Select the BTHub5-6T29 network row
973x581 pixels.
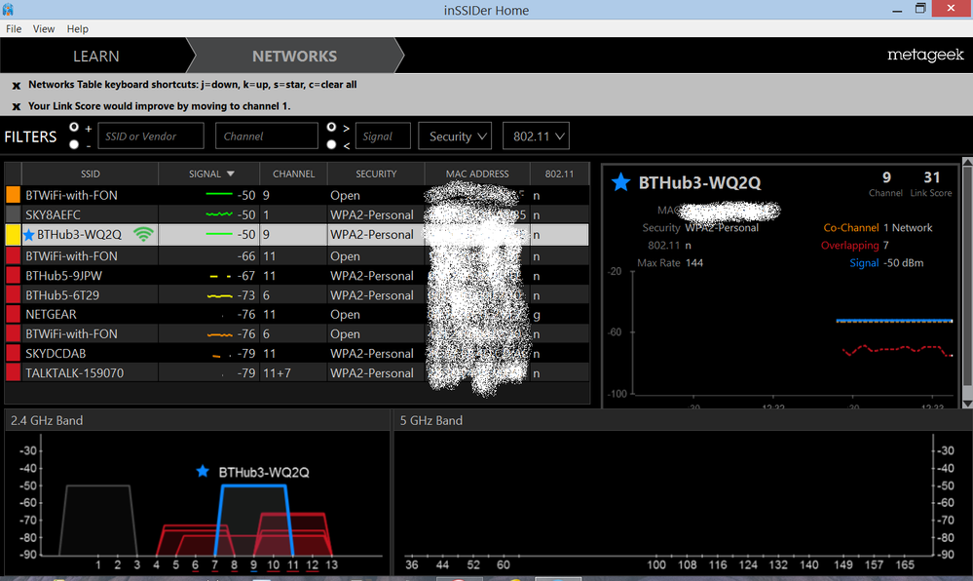[297, 295]
